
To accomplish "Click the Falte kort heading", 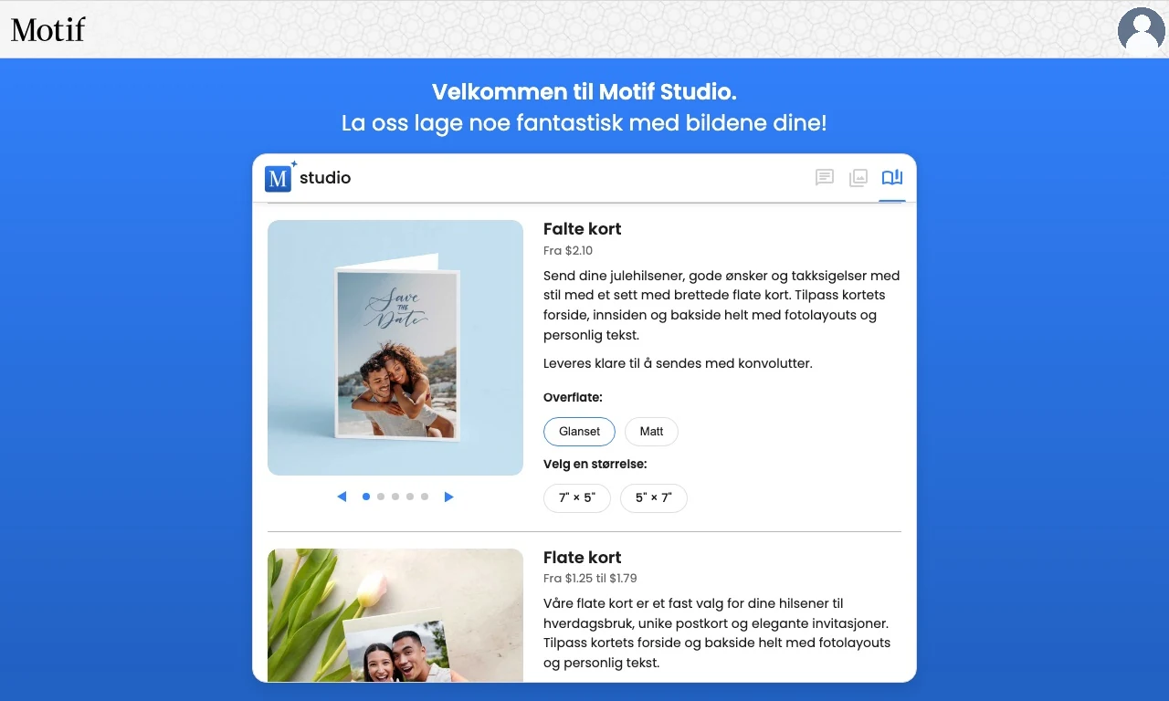I will [582, 229].
